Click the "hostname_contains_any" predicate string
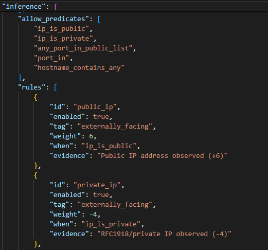This screenshot has height=250, width=268. pyautogui.click(x=79, y=68)
